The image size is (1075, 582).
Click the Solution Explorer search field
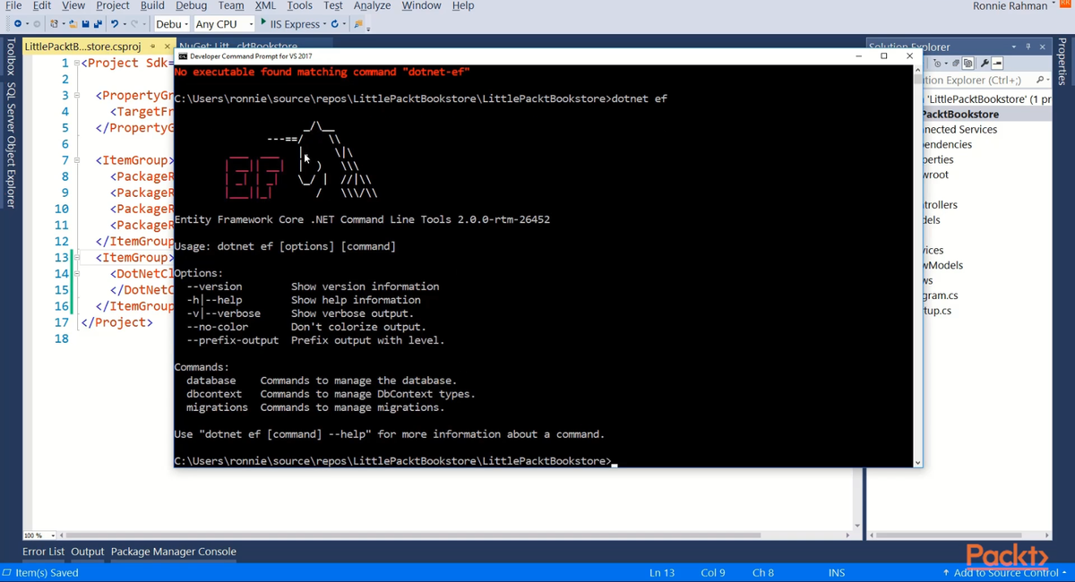point(976,80)
